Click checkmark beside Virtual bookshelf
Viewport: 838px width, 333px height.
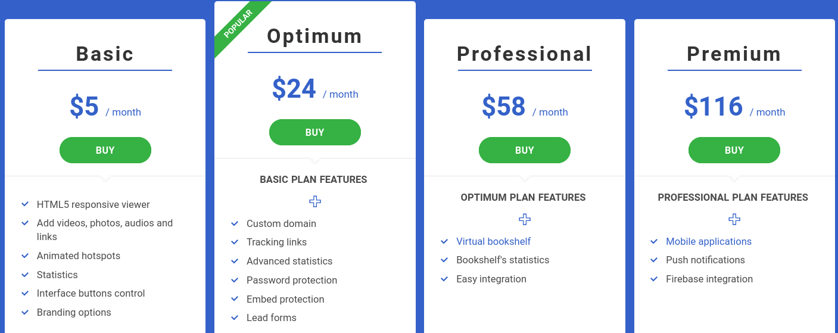click(x=444, y=241)
